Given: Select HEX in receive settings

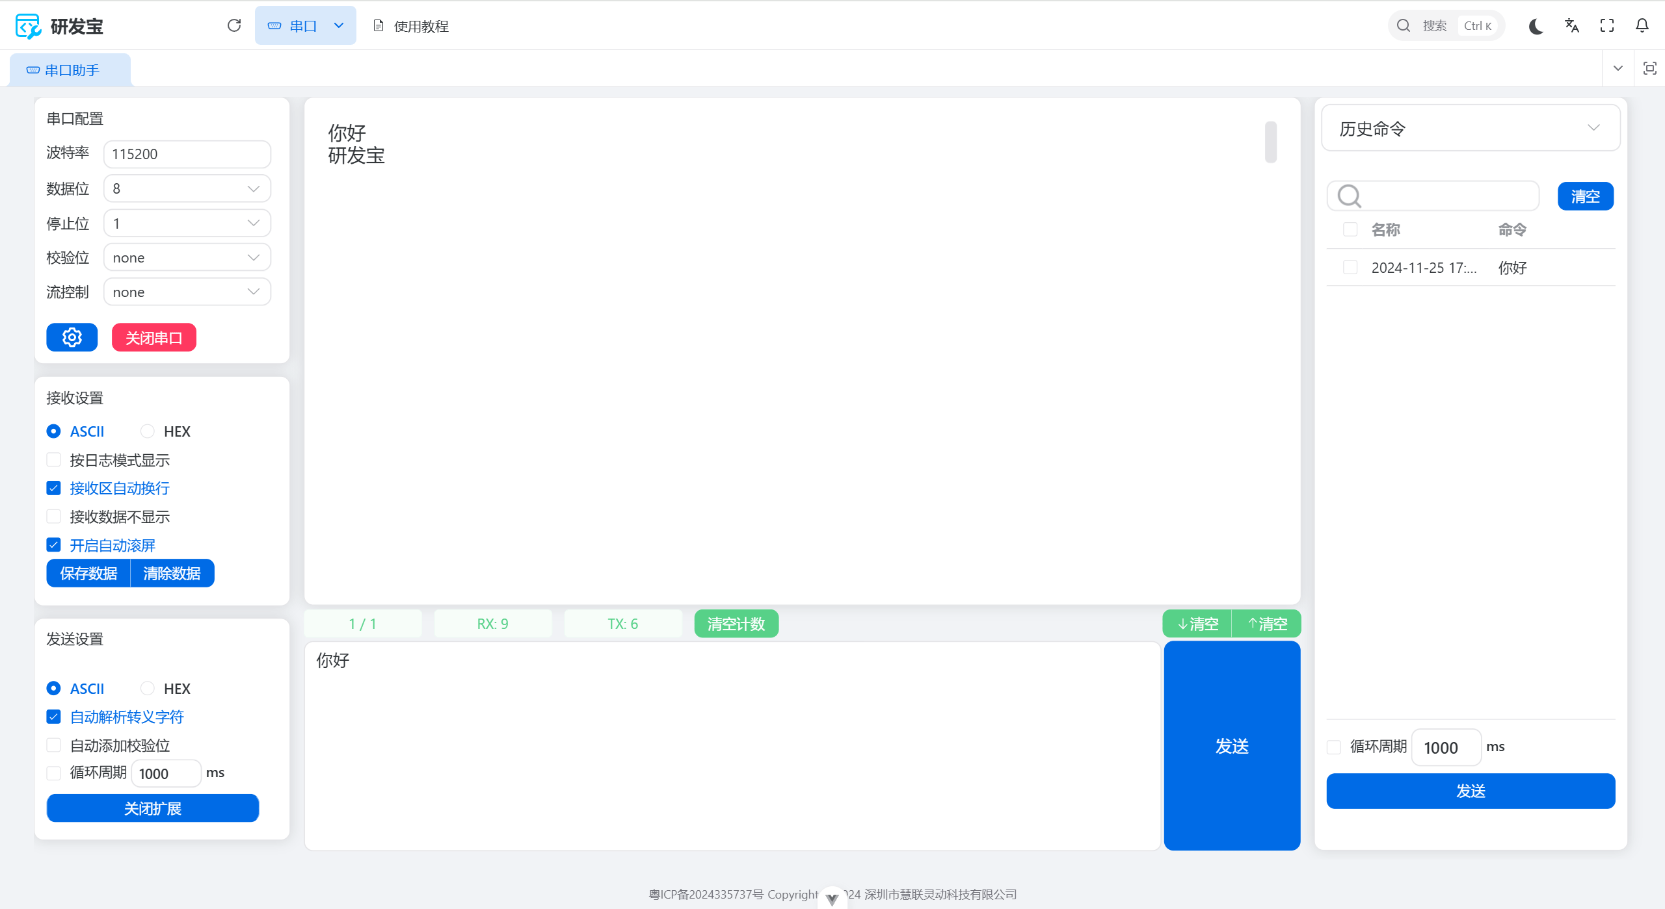Looking at the screenshot, I should point(148,431).
